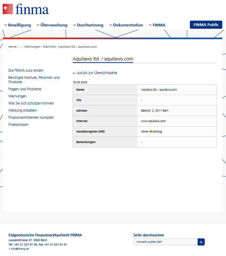Expand the Bewilligung menu chevron

(x=5, y=25)
